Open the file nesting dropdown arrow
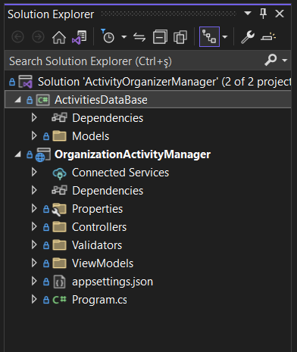The image size is (297, 352). [x=225, y=37]
